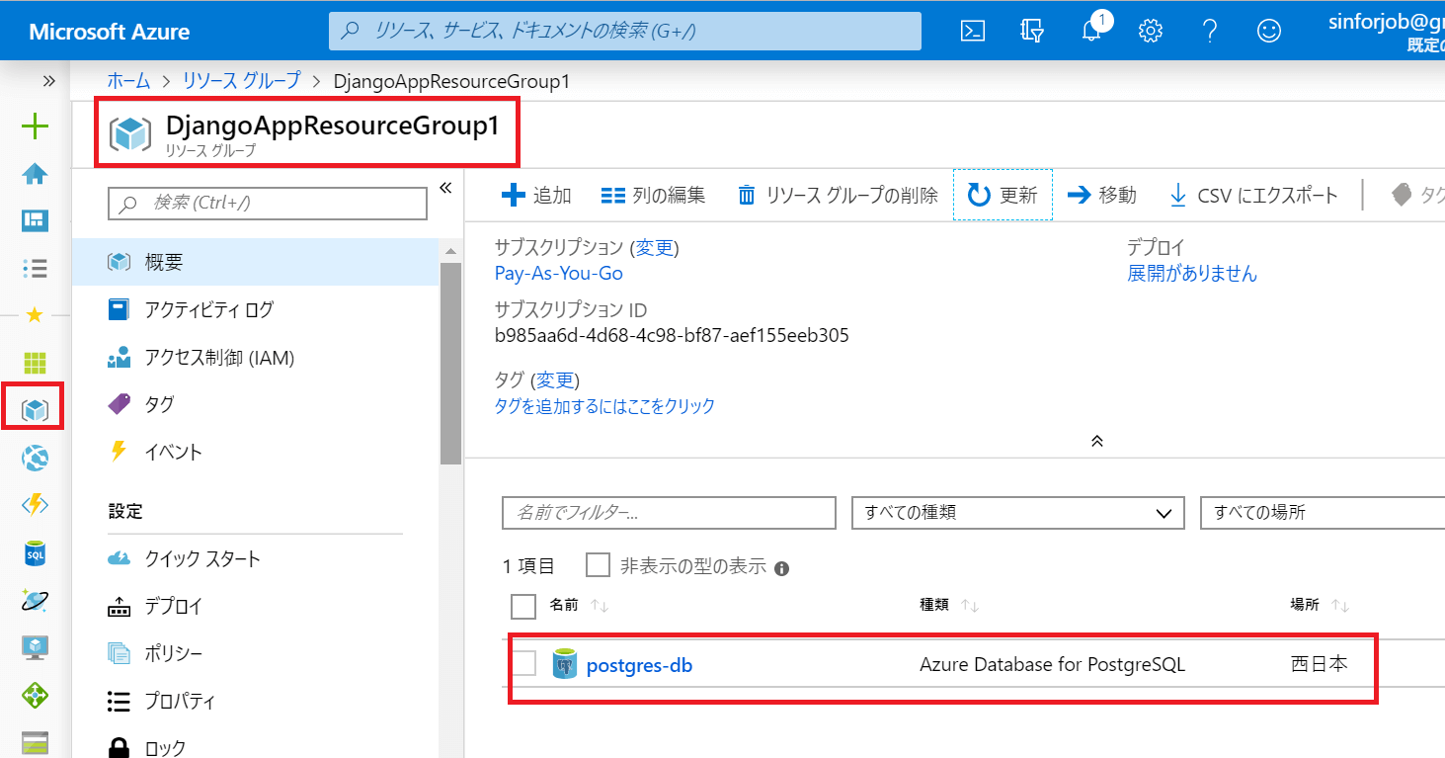
Task: Send feedback via the smiley icon
Action: 1268,31
